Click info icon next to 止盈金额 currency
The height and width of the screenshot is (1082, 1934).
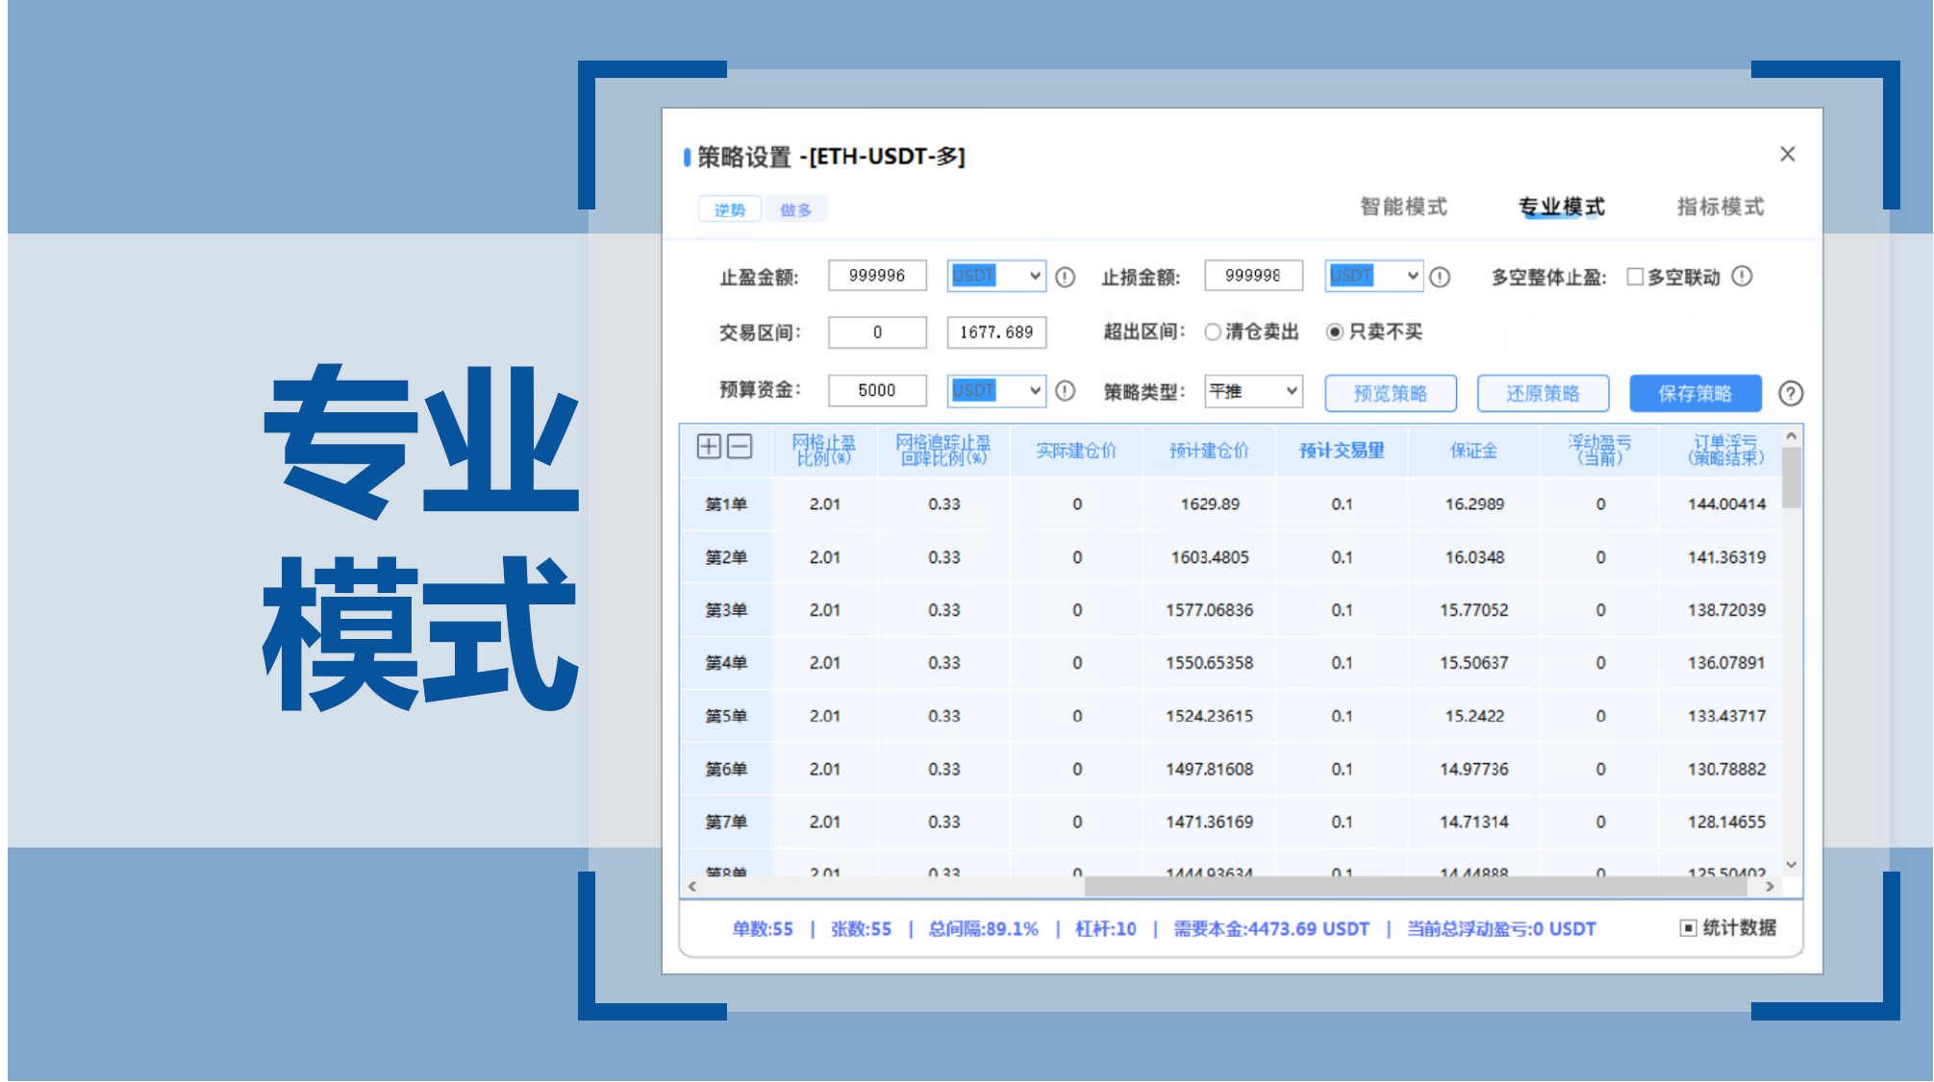(1065, 277)
